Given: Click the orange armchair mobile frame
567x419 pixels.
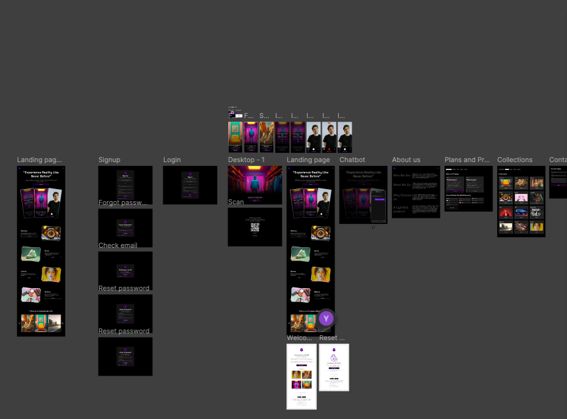Looking at the screenshot, I should pyautogui.click(x=235, y=137).
